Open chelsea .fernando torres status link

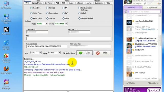point(146,47)
